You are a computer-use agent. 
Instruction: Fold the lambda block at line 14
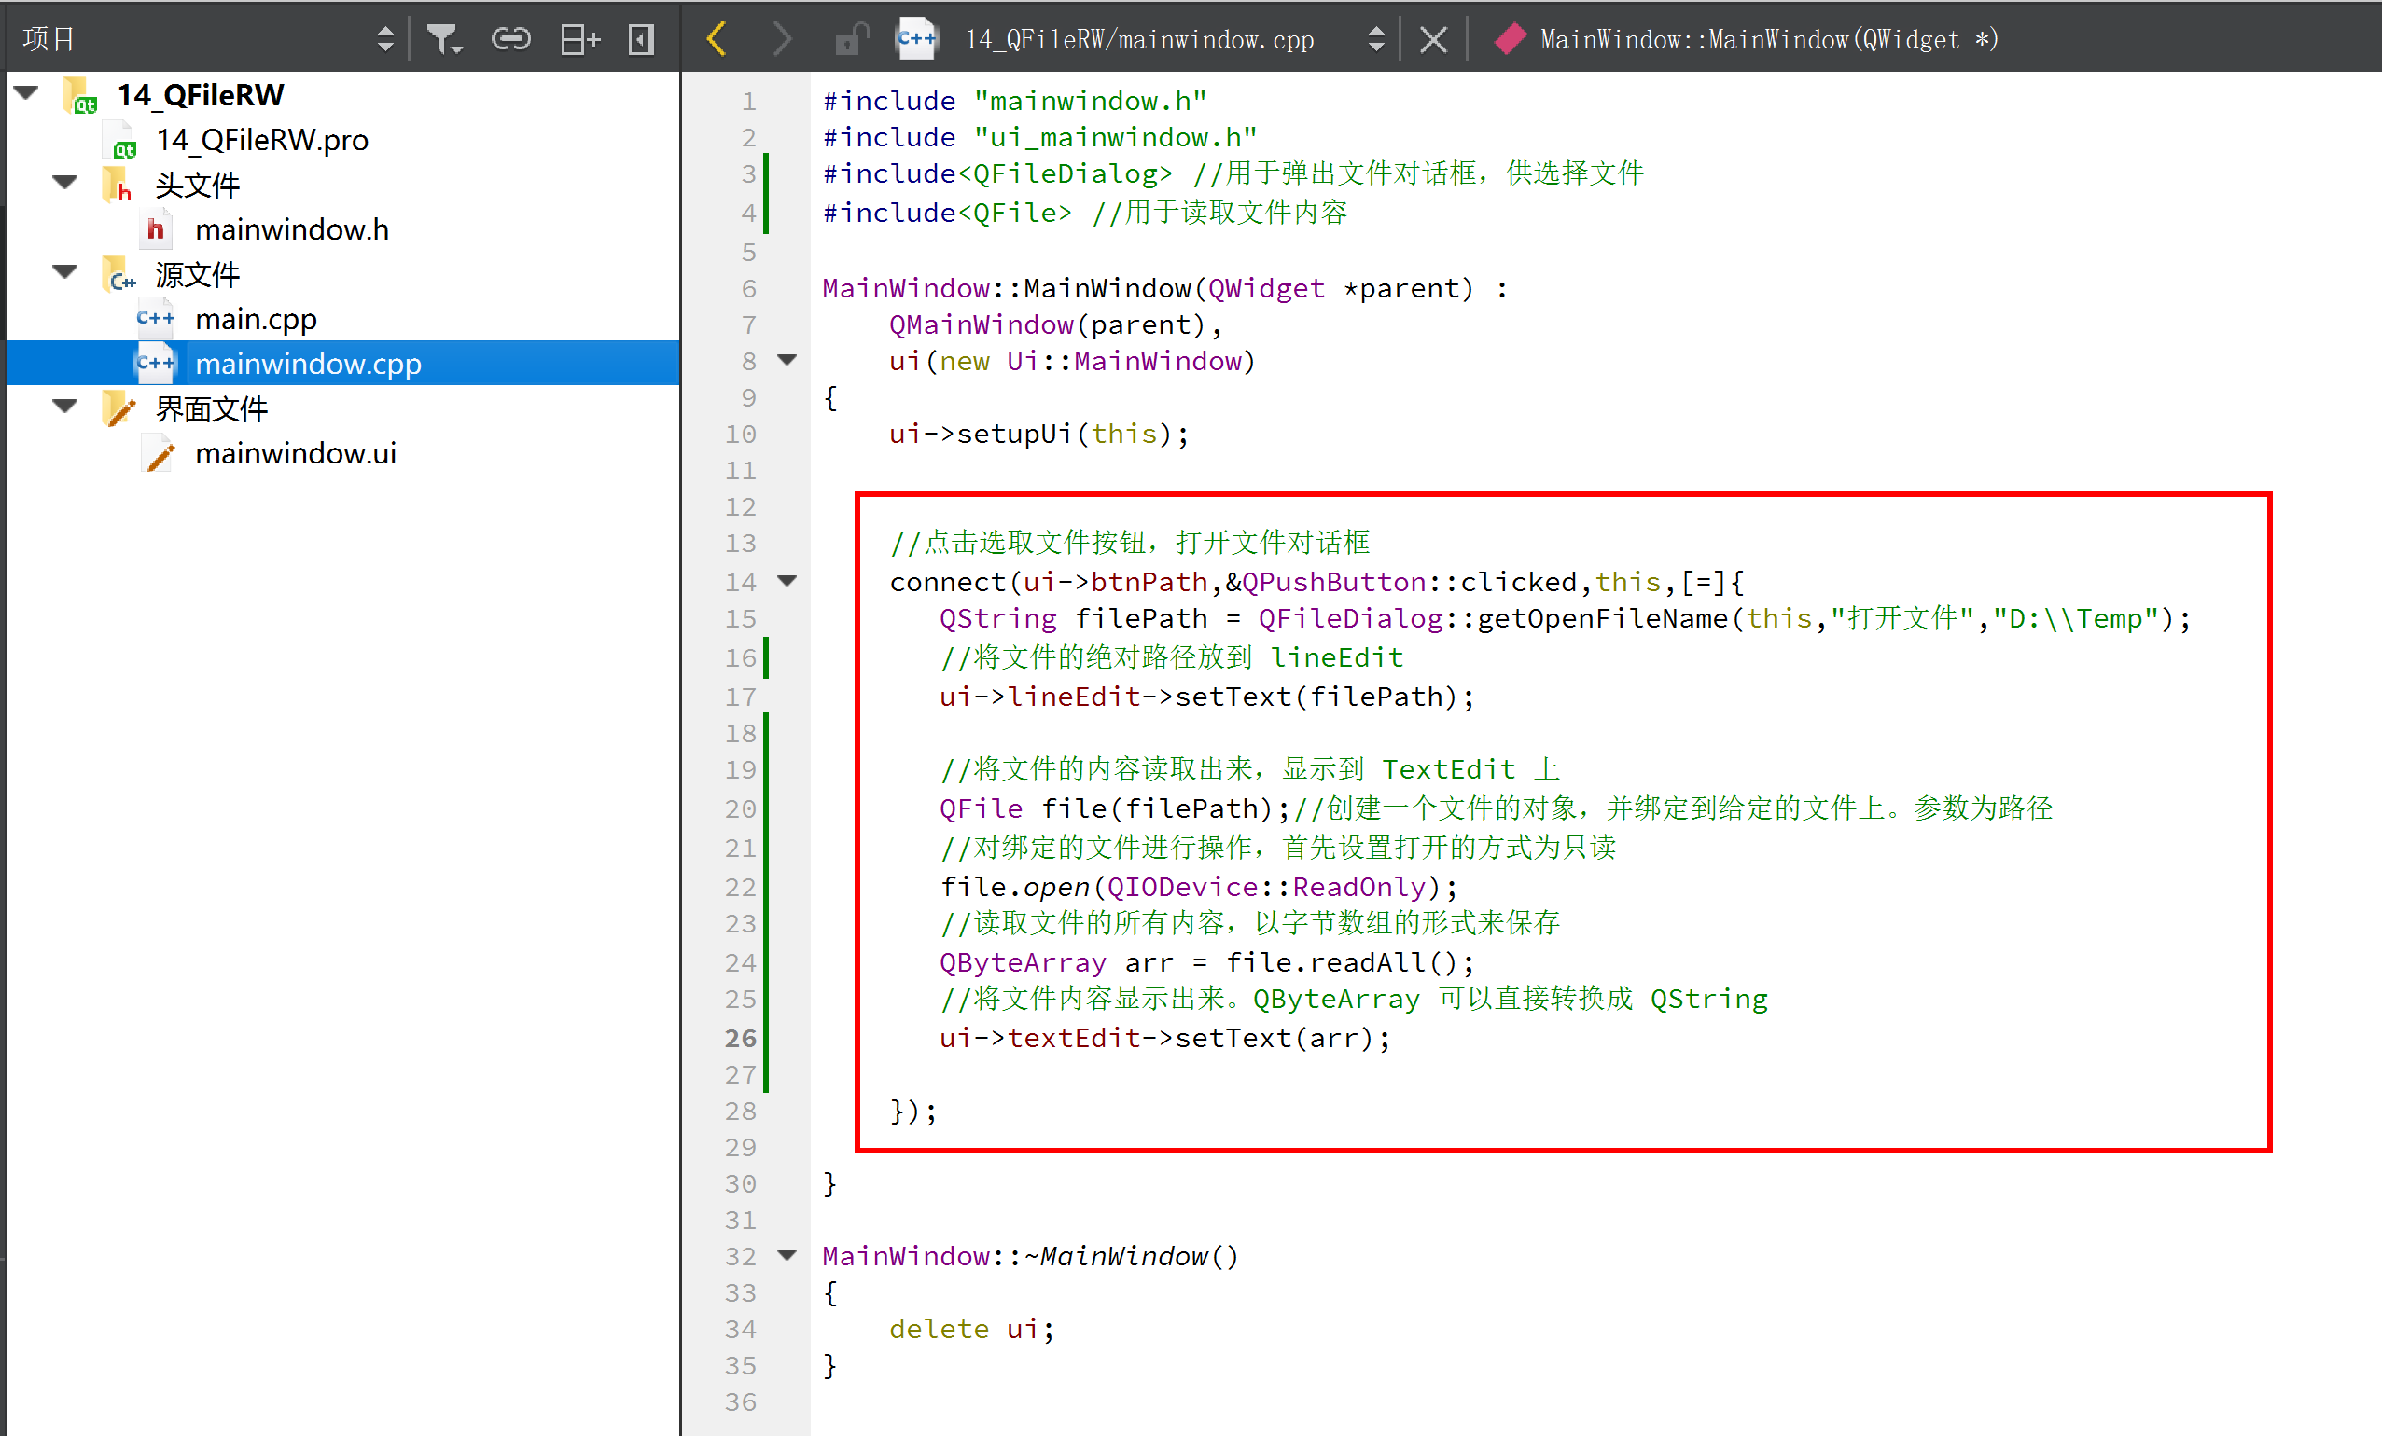point(787,581)
